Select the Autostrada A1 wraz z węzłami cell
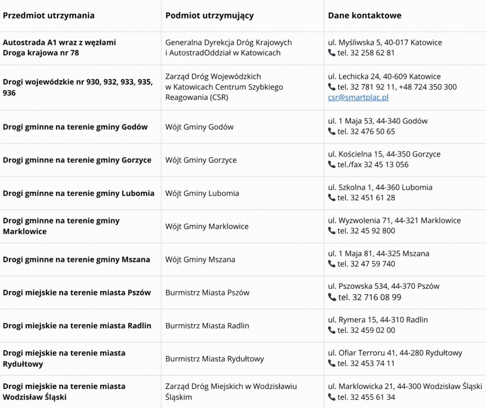Image resolution: width=486 pixels, height=408 pixels. 59,42
